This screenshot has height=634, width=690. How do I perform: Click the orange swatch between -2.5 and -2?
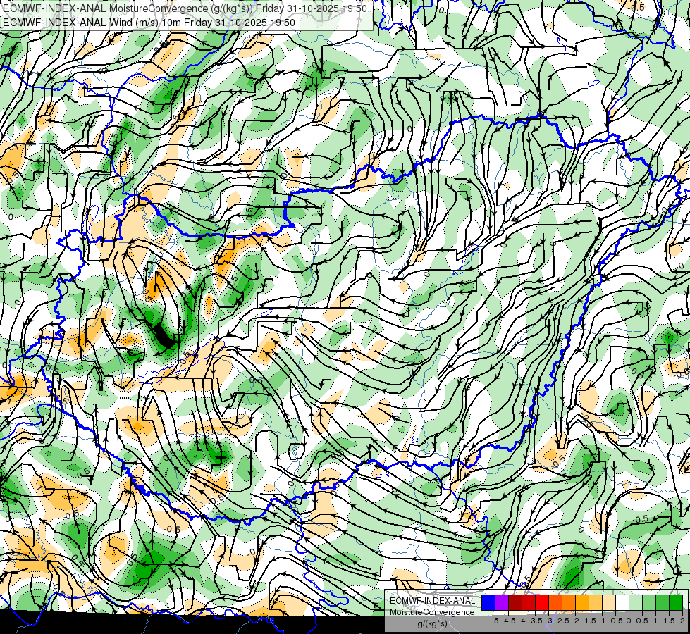569,603
